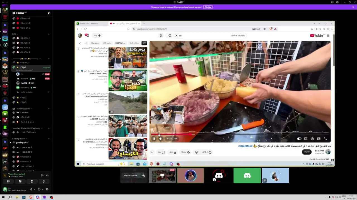This screenshot has width=357, height=200.
Task: Launch an activity from the voice panel
Action: [32, 181]
